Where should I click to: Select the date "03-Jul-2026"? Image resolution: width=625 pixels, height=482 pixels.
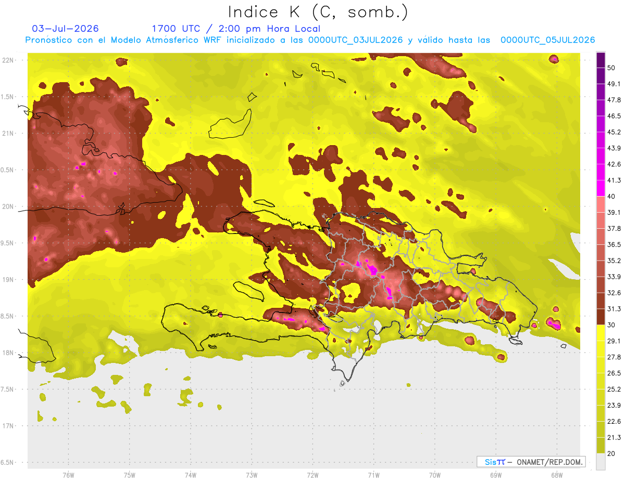click(65, 29)
